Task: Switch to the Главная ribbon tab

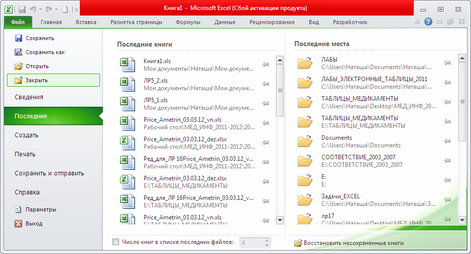Action: click(51, 22)
